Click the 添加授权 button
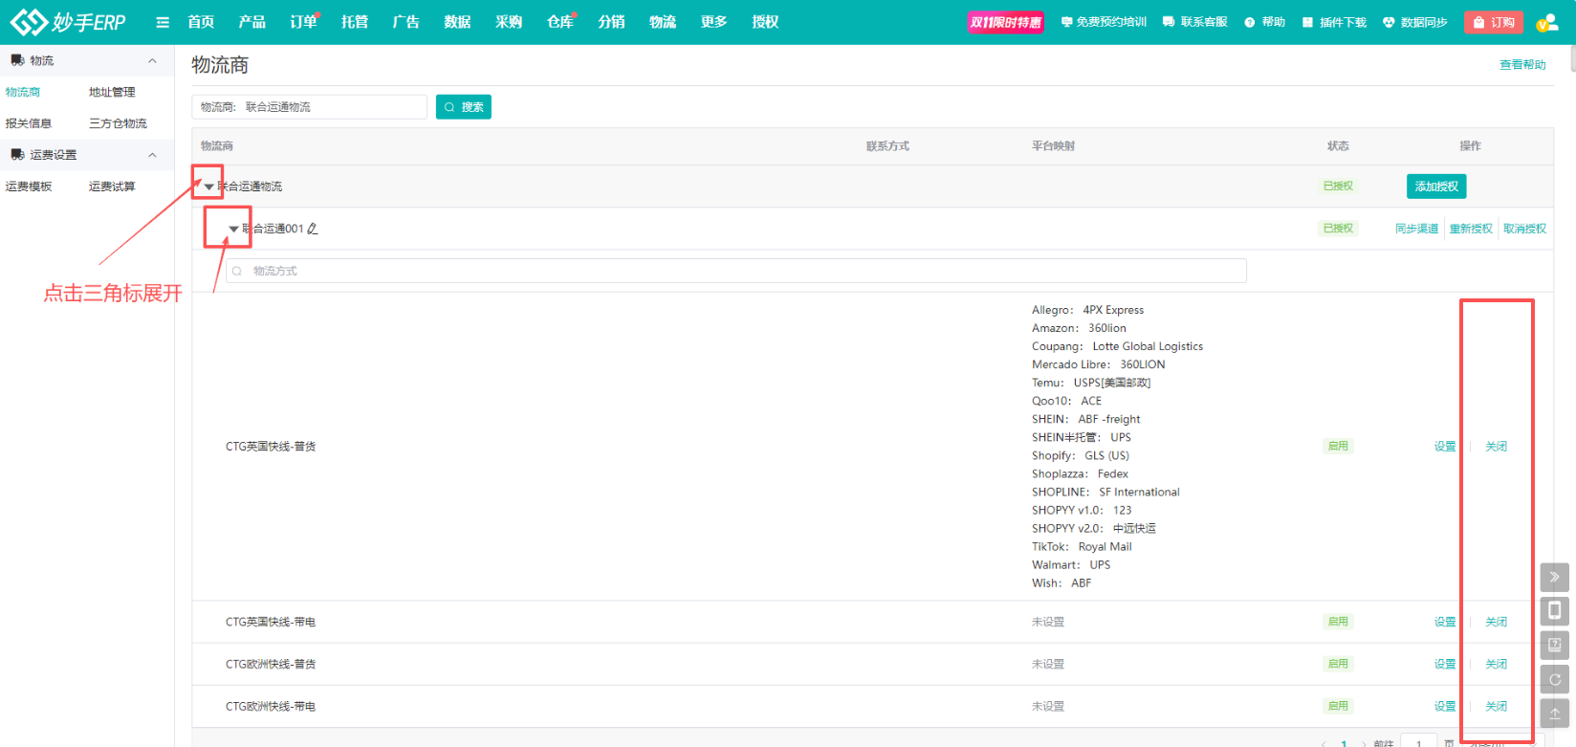 coord(1436,187)
